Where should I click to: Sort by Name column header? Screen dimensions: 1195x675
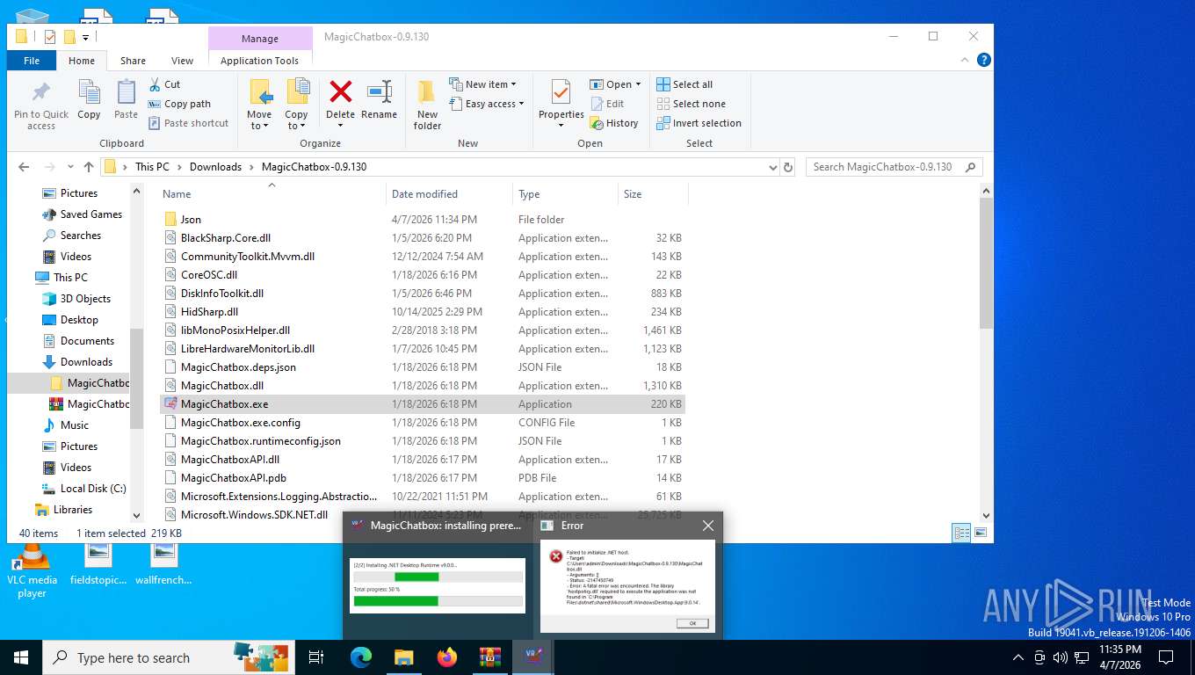point(272,194)
